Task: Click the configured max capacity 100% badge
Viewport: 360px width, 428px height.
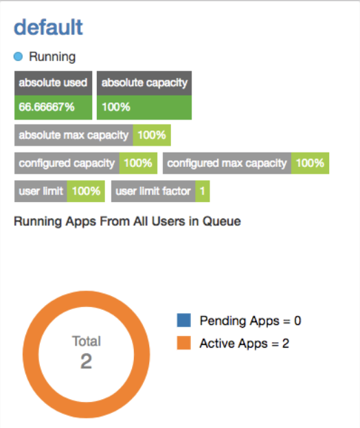Action: [x=310, y=164]
